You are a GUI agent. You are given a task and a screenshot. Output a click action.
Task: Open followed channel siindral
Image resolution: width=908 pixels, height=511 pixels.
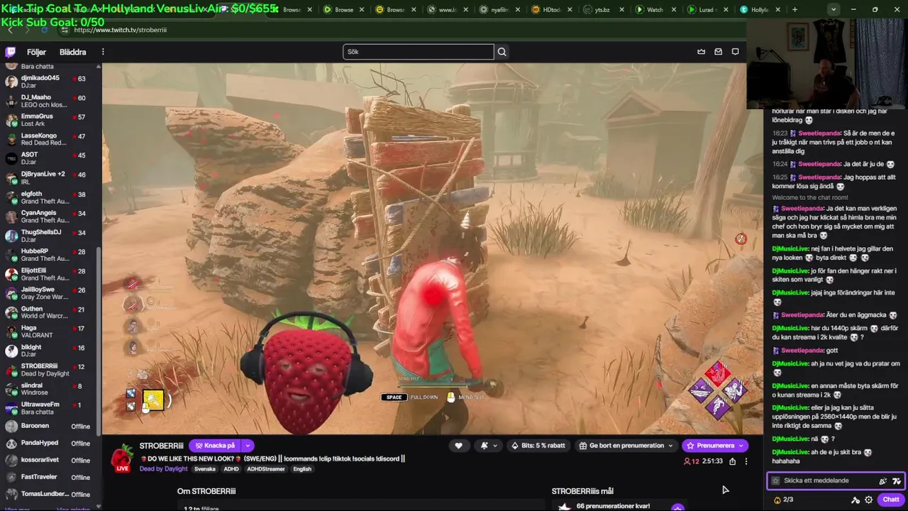(50, 389)
